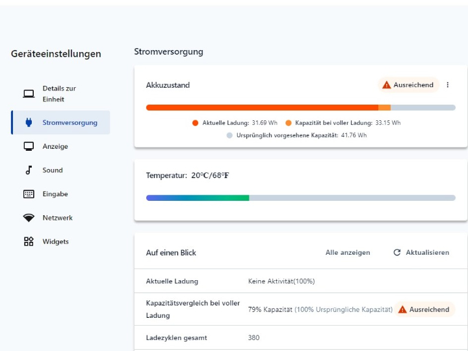Open Widgets settings
Image resolution: width=468 pixels, height=351 pixels.
click(x=60, y=241)
